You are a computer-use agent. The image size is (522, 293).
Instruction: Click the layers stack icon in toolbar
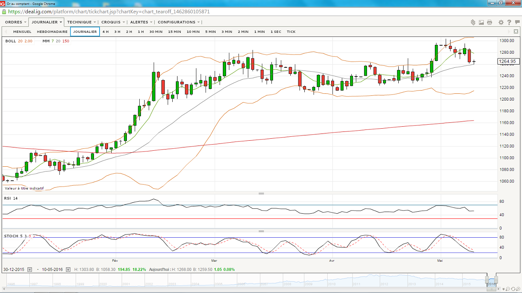[473, 22]
